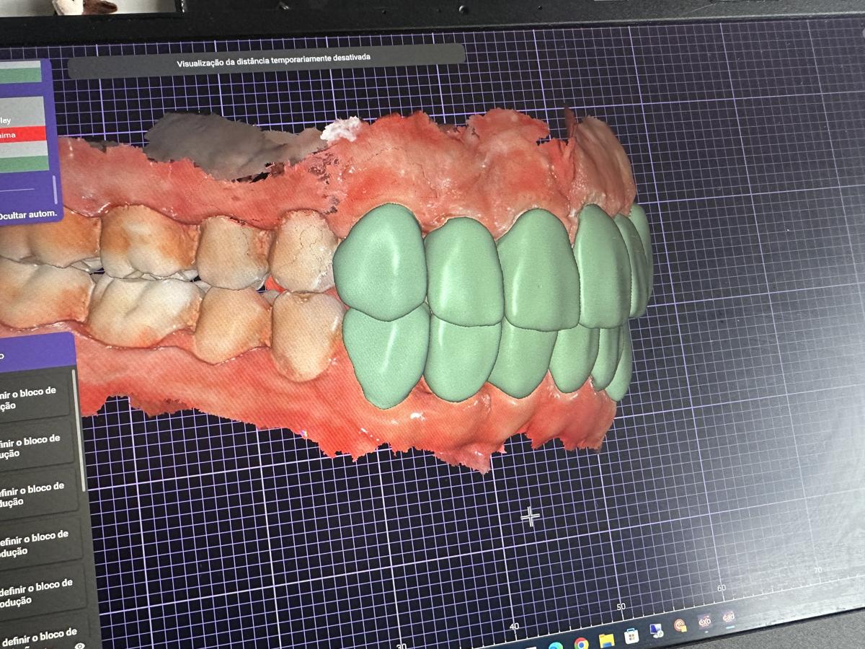
Task: Switch to the exo application in taskbar
Action: [704, 621]
